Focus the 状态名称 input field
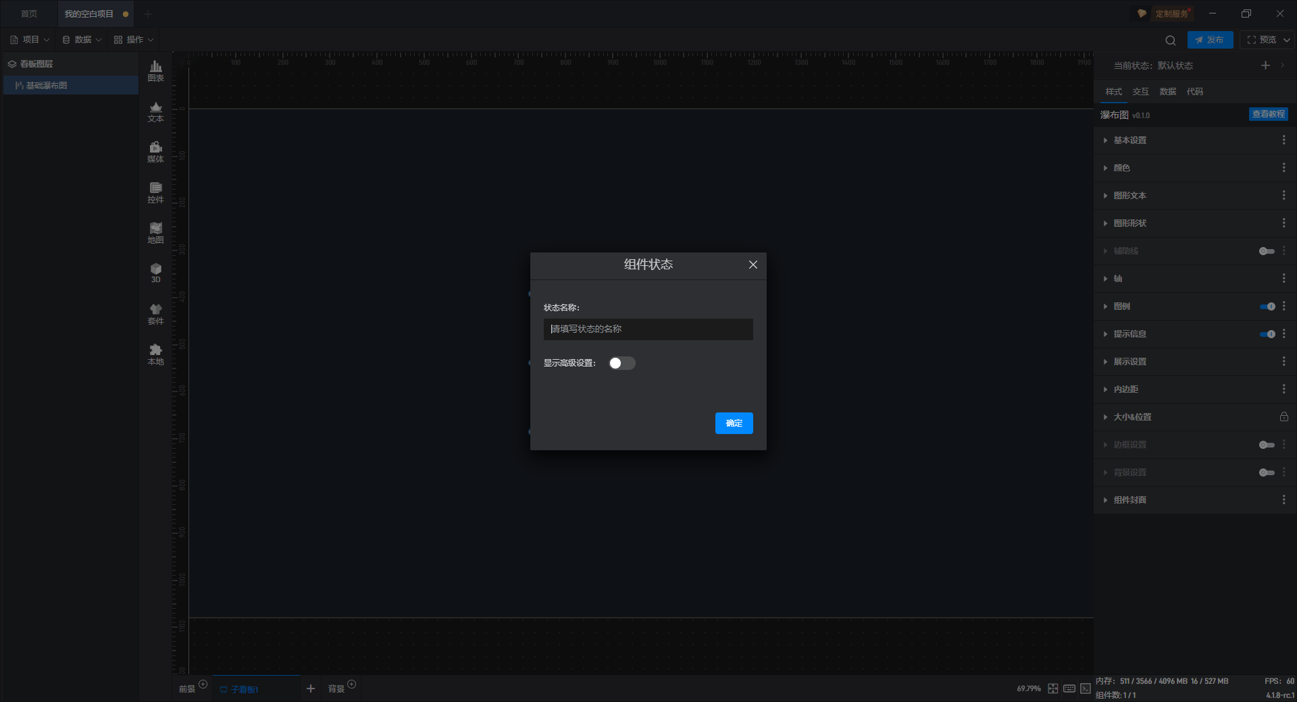 [x=648, y=329]
